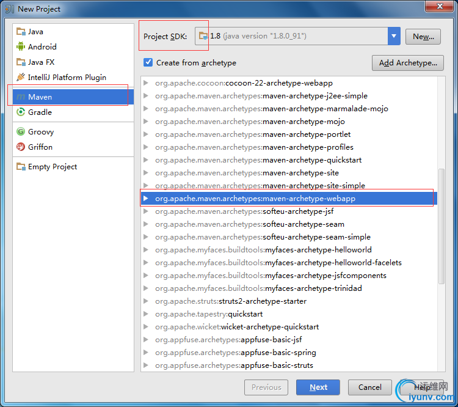Image resolution: width=458 pixels, height=407 pixels.
Task: Expand cocoon-22-archetype-webapp node
Action: tap(146, 83)
